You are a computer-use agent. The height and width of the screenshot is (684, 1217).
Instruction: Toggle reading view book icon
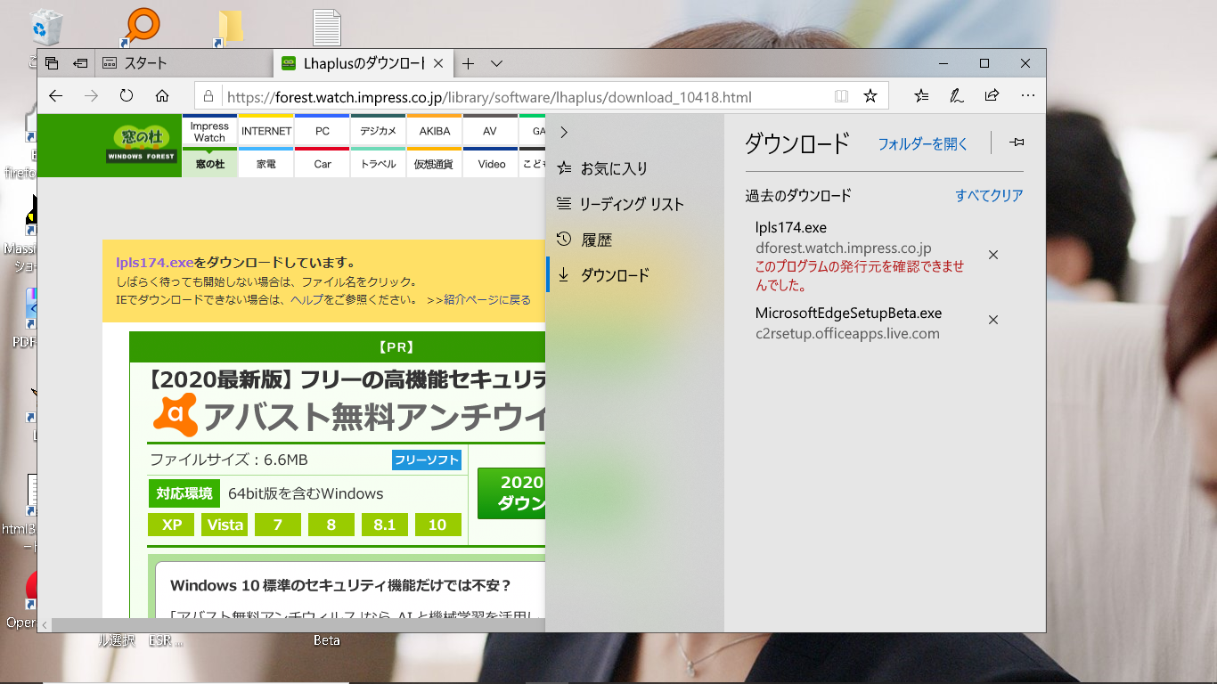841,96
